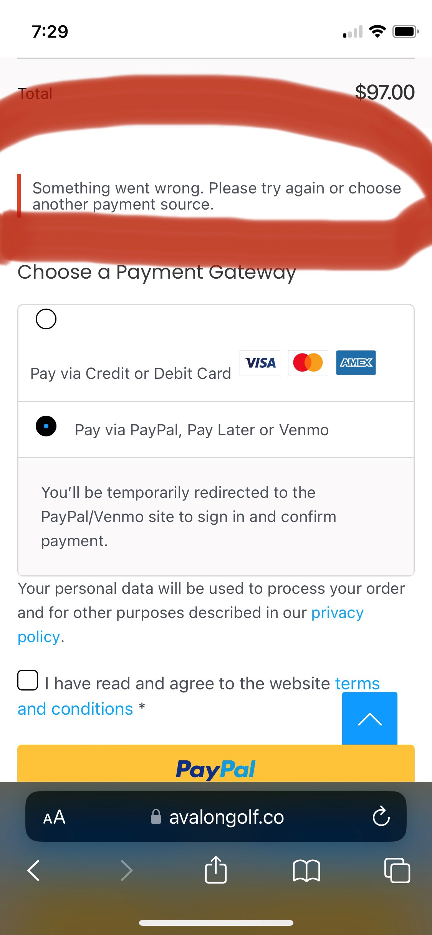Reload the checkout page
432x935 pixels.
pyautogui.click(x=380, y=817)
